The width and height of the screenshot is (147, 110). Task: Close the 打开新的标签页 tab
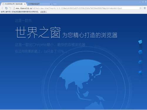pyautogui.click(x=51, y=4)
